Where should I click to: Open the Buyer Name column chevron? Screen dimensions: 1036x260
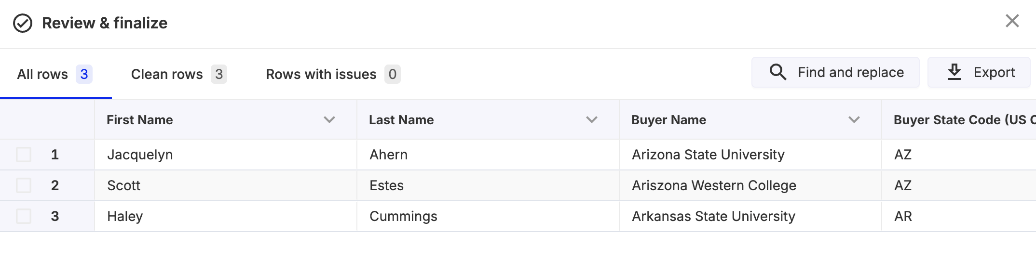(x=854, y=120)
